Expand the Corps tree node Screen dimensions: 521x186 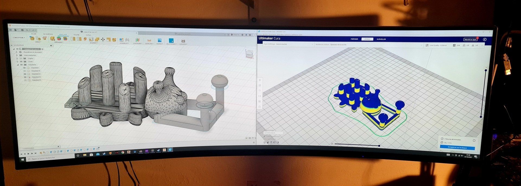tap(18, 61)
